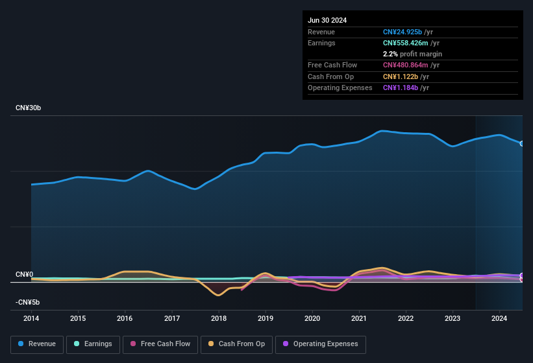Click the CN¥0 y-axis label

pyautogui.click(x=25, y=274)
